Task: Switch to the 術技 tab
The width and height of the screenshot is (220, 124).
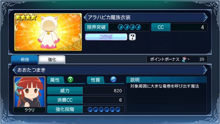Action: tap(25, 60)
